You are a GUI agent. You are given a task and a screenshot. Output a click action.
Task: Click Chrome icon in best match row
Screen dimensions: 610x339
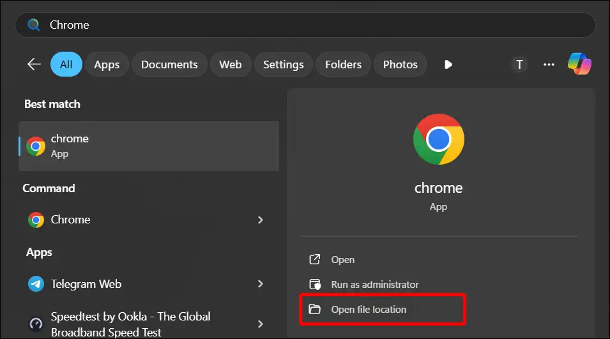pos(36,146)
